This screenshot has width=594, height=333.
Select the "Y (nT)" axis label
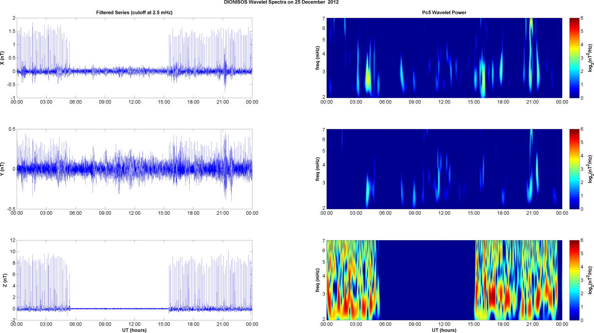[x=3, y=169]
